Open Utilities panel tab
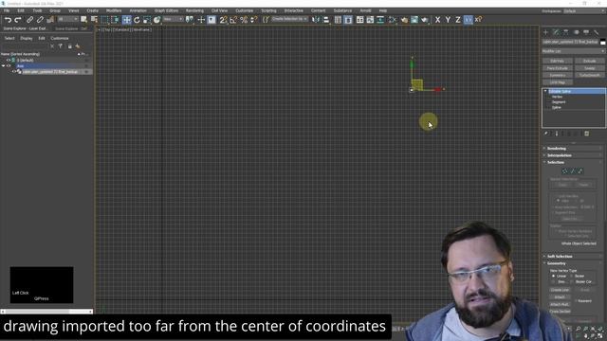 pyautogui.click(x=597, y=32)
